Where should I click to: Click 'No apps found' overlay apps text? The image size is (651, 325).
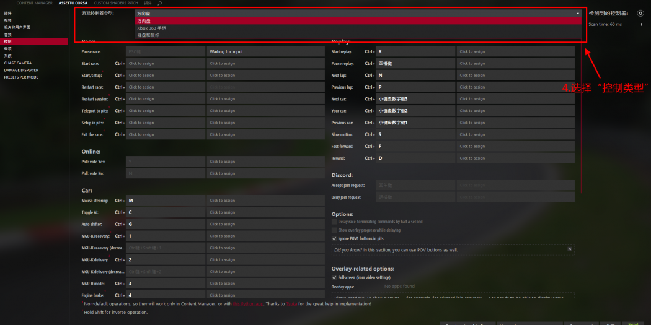pos(399,286)
